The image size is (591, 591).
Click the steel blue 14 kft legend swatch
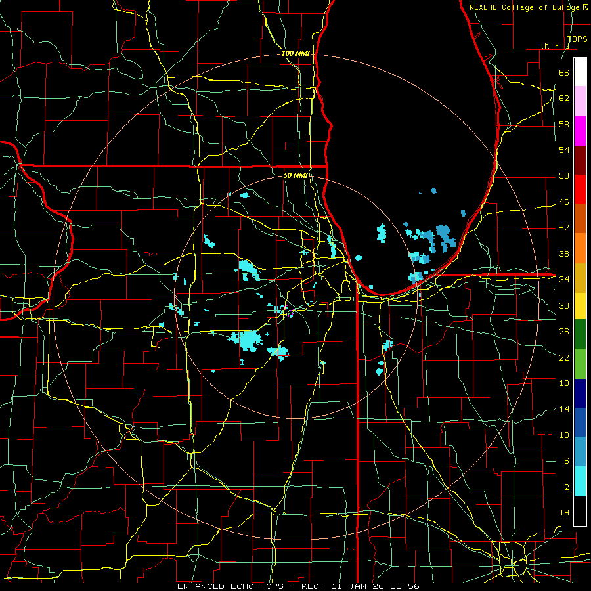click(580, 452)
